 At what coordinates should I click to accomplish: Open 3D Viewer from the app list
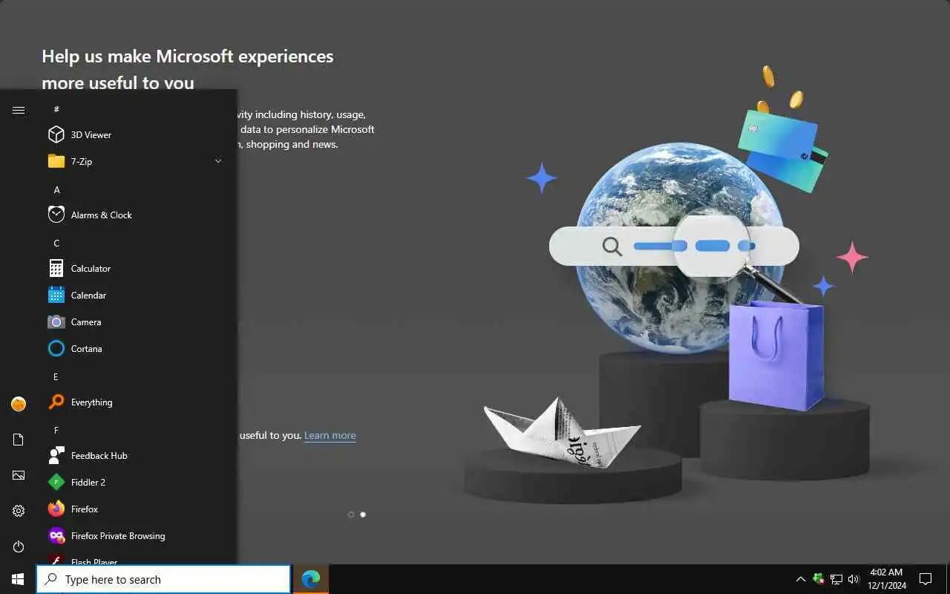click(x=136, y=134)
